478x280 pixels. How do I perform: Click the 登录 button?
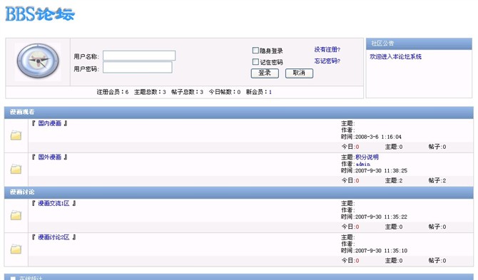(x=265, y=73)
